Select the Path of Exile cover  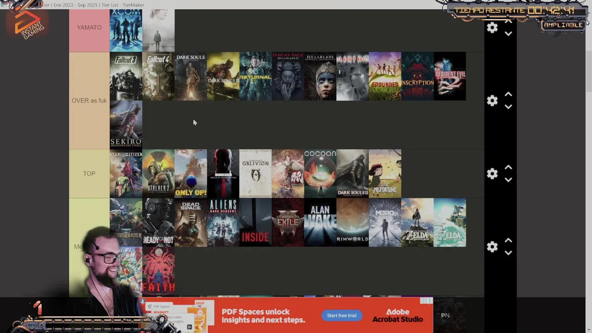pos(288,222)
